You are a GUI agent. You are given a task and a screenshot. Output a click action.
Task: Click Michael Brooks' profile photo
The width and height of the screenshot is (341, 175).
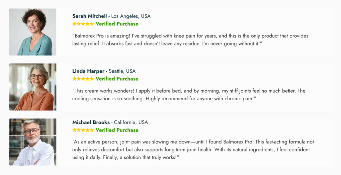(x=33, y=142)
